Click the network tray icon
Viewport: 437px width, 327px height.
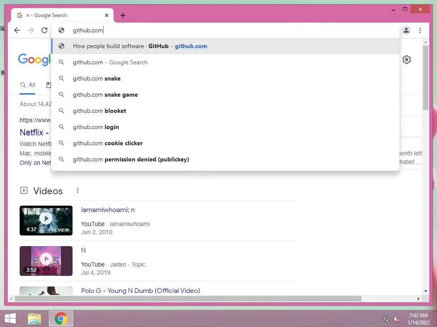coord(386,318)
